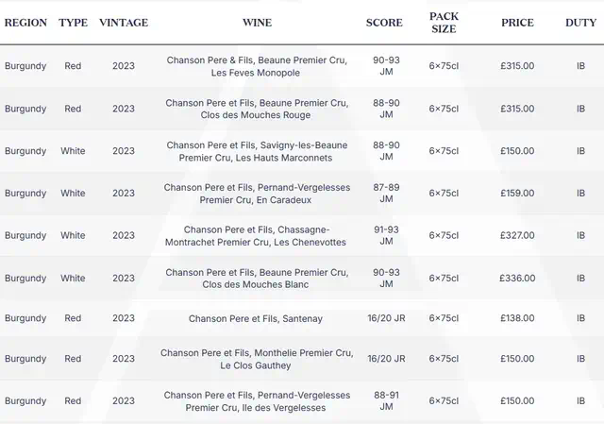Image resolution: width=604 pixels, height=424 pixels.
Task: Open the Chanson Pere et Fils Santenay wine
Action: [257, 319]
